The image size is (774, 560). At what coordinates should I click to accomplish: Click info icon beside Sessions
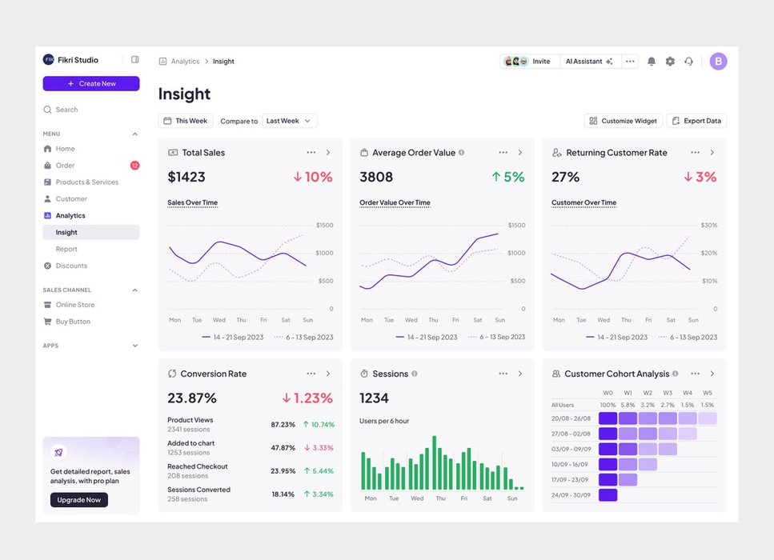pyautogui.click(x=414, y=374)
